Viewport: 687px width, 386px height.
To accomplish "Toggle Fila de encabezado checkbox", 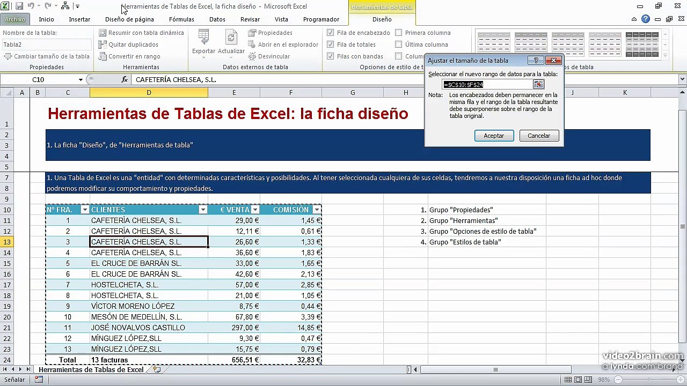I will coord(331,33).
